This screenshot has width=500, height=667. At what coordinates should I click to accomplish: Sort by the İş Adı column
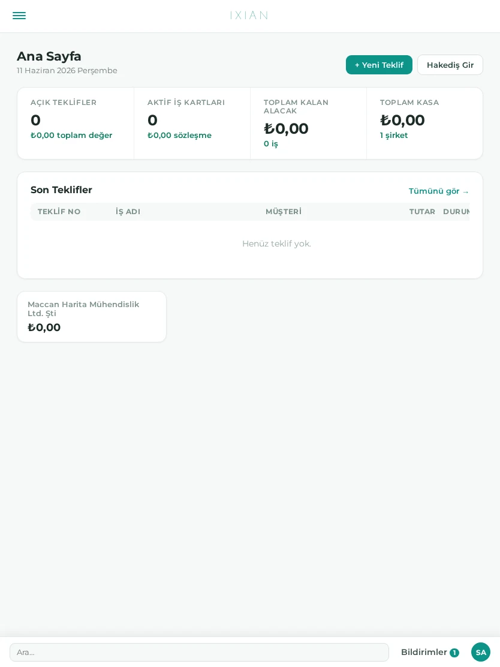tap(128, 212)
